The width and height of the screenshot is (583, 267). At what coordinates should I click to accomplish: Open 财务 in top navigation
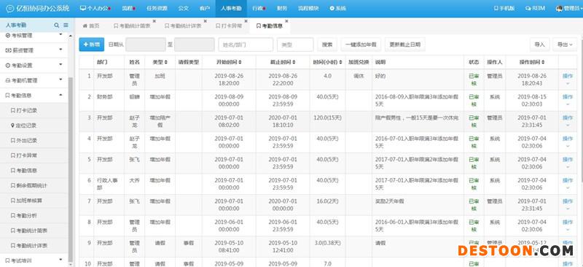[x=282, y=8]
